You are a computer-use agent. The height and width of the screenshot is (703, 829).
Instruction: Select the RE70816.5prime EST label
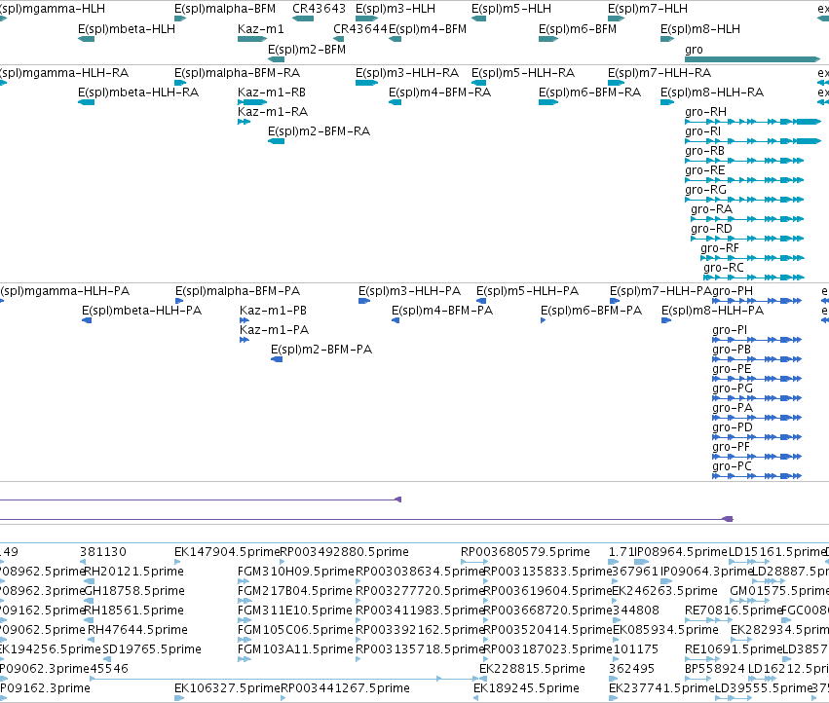pos(734,611)
